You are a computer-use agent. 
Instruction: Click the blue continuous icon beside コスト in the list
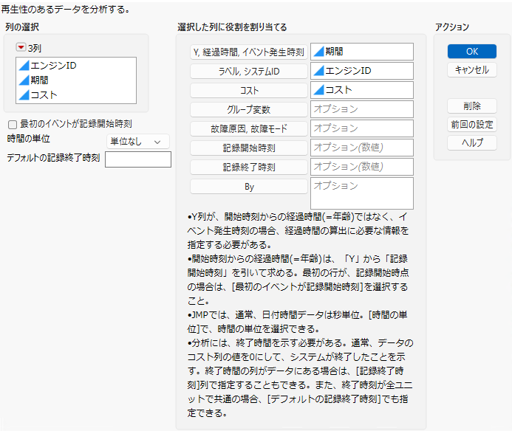click(24, 95)
